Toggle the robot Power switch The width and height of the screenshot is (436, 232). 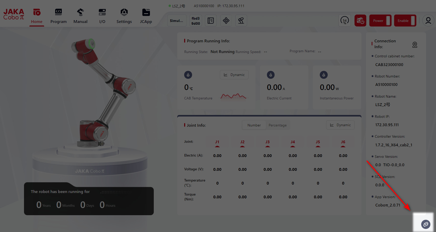(x=380, y=21)
